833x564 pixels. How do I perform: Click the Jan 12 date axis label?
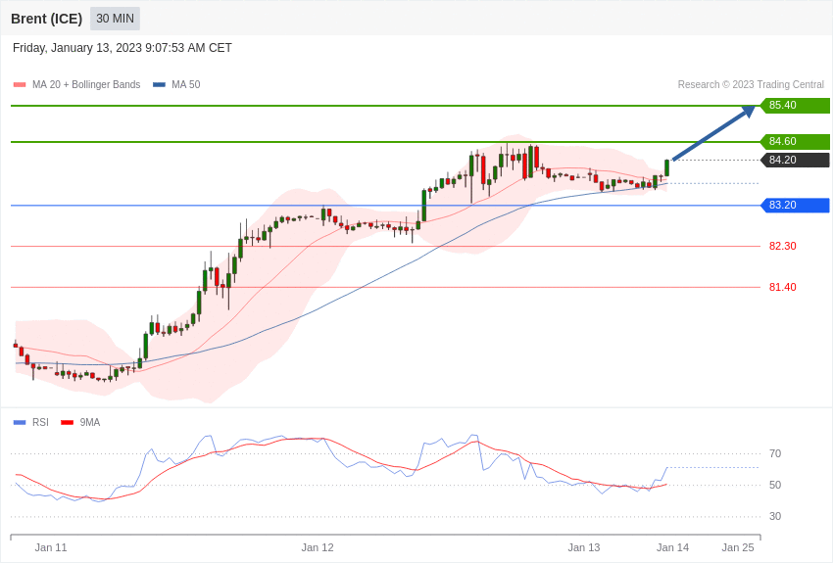tap(318, 547)
